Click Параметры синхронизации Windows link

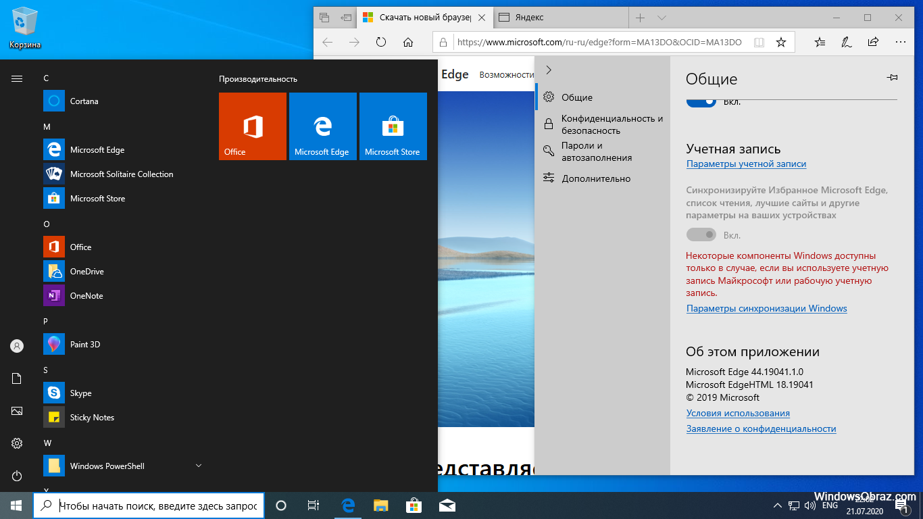tap(766, 309)
